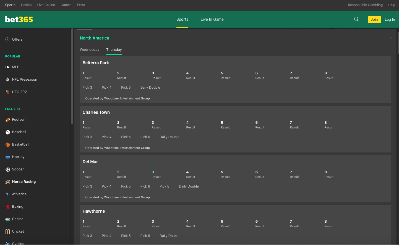
Task: Click the Belterra Park heading
Action: [96, 63]
